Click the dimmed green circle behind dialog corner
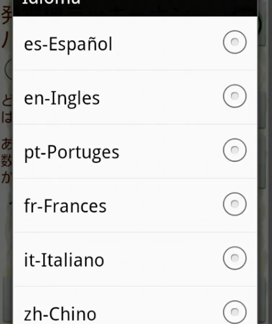Image resolution: width=272 pixels, height=324 pixels. tap(259, 24)
